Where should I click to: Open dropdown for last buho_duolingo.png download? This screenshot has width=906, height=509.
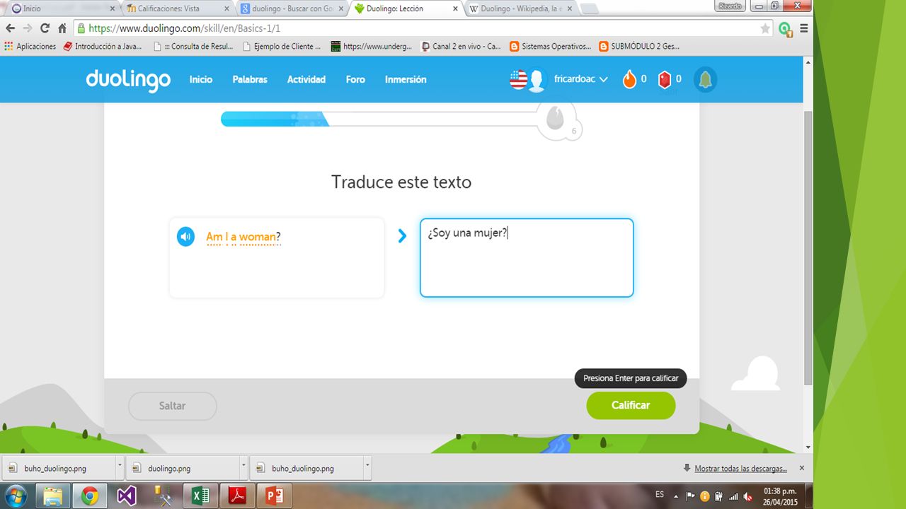367,467
